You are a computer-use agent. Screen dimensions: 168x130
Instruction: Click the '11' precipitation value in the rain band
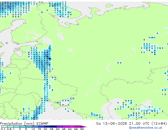tap(47, 63)
